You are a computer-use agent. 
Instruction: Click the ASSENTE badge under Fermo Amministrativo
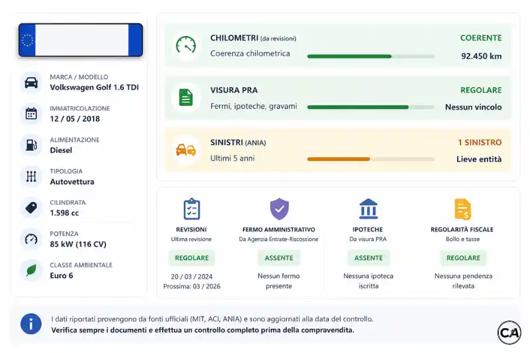point(279,258)
